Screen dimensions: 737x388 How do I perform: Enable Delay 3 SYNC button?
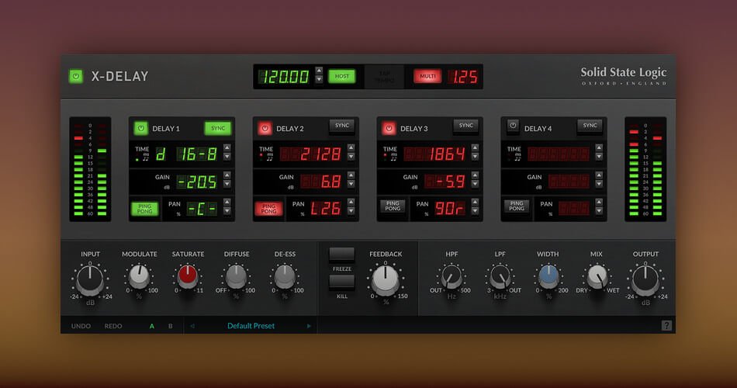[x=465, y=126]
